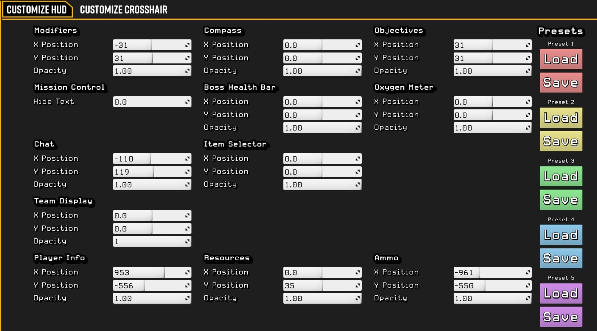Click the Resources X Position arrow icon

(x=358, y=272)
